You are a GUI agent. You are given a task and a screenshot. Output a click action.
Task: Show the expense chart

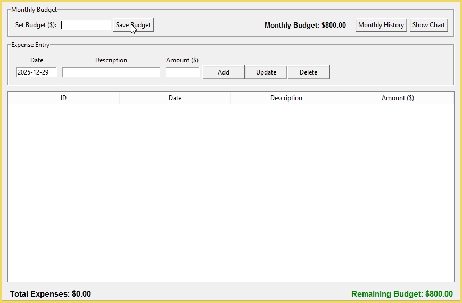tap(428, 25)
